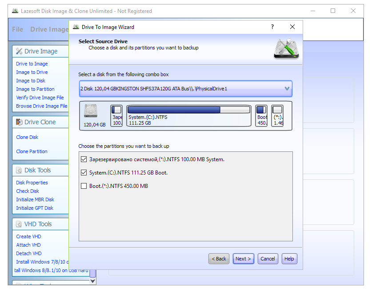Click the Disk Tools section icon
Screen dimensions: 372x297
[19, 170]
